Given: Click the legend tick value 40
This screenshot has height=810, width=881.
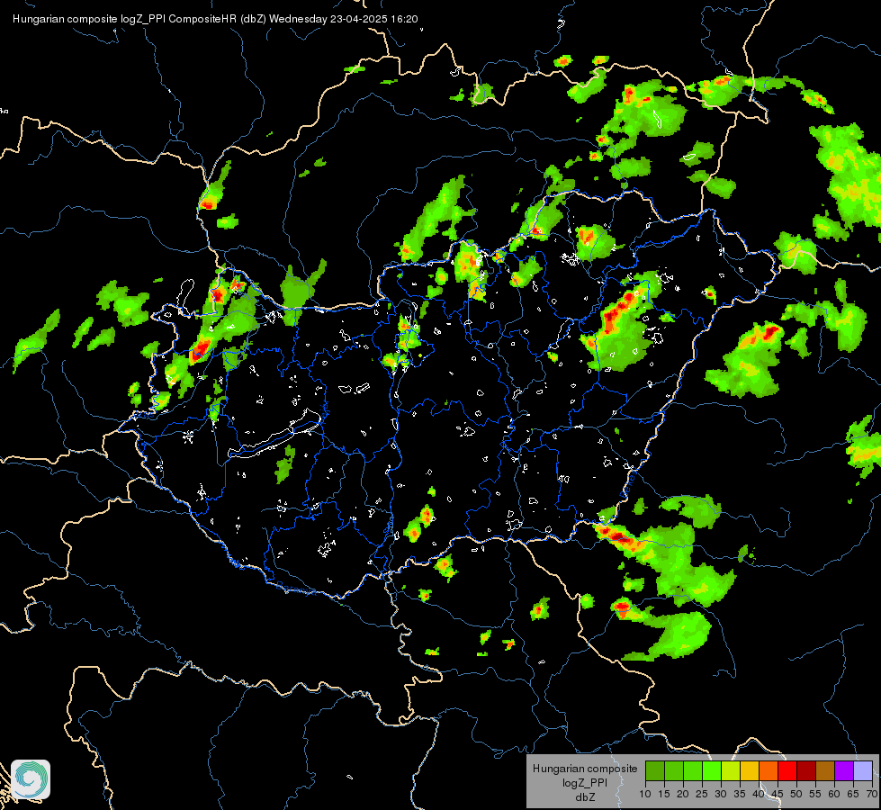Looking at the screenshot, I should pyautogui.click(x=759, y=795).
